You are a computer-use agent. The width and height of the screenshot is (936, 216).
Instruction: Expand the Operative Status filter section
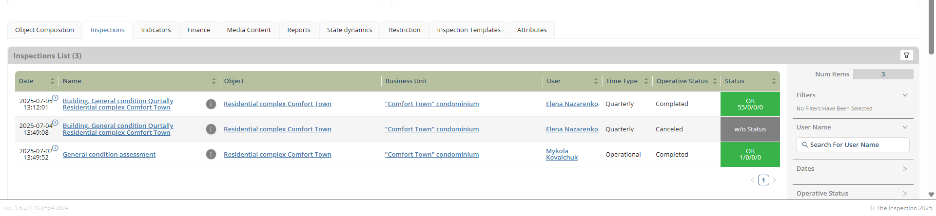pos(905,194)
